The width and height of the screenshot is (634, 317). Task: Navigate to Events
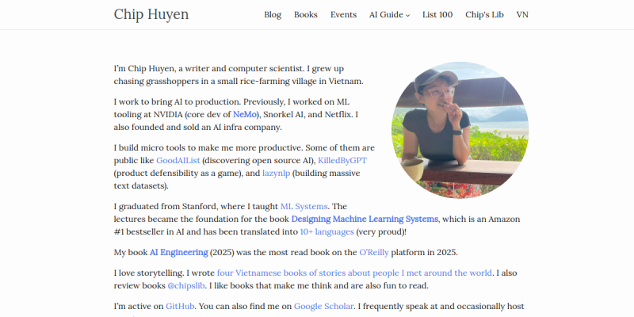tap(343, 14)
